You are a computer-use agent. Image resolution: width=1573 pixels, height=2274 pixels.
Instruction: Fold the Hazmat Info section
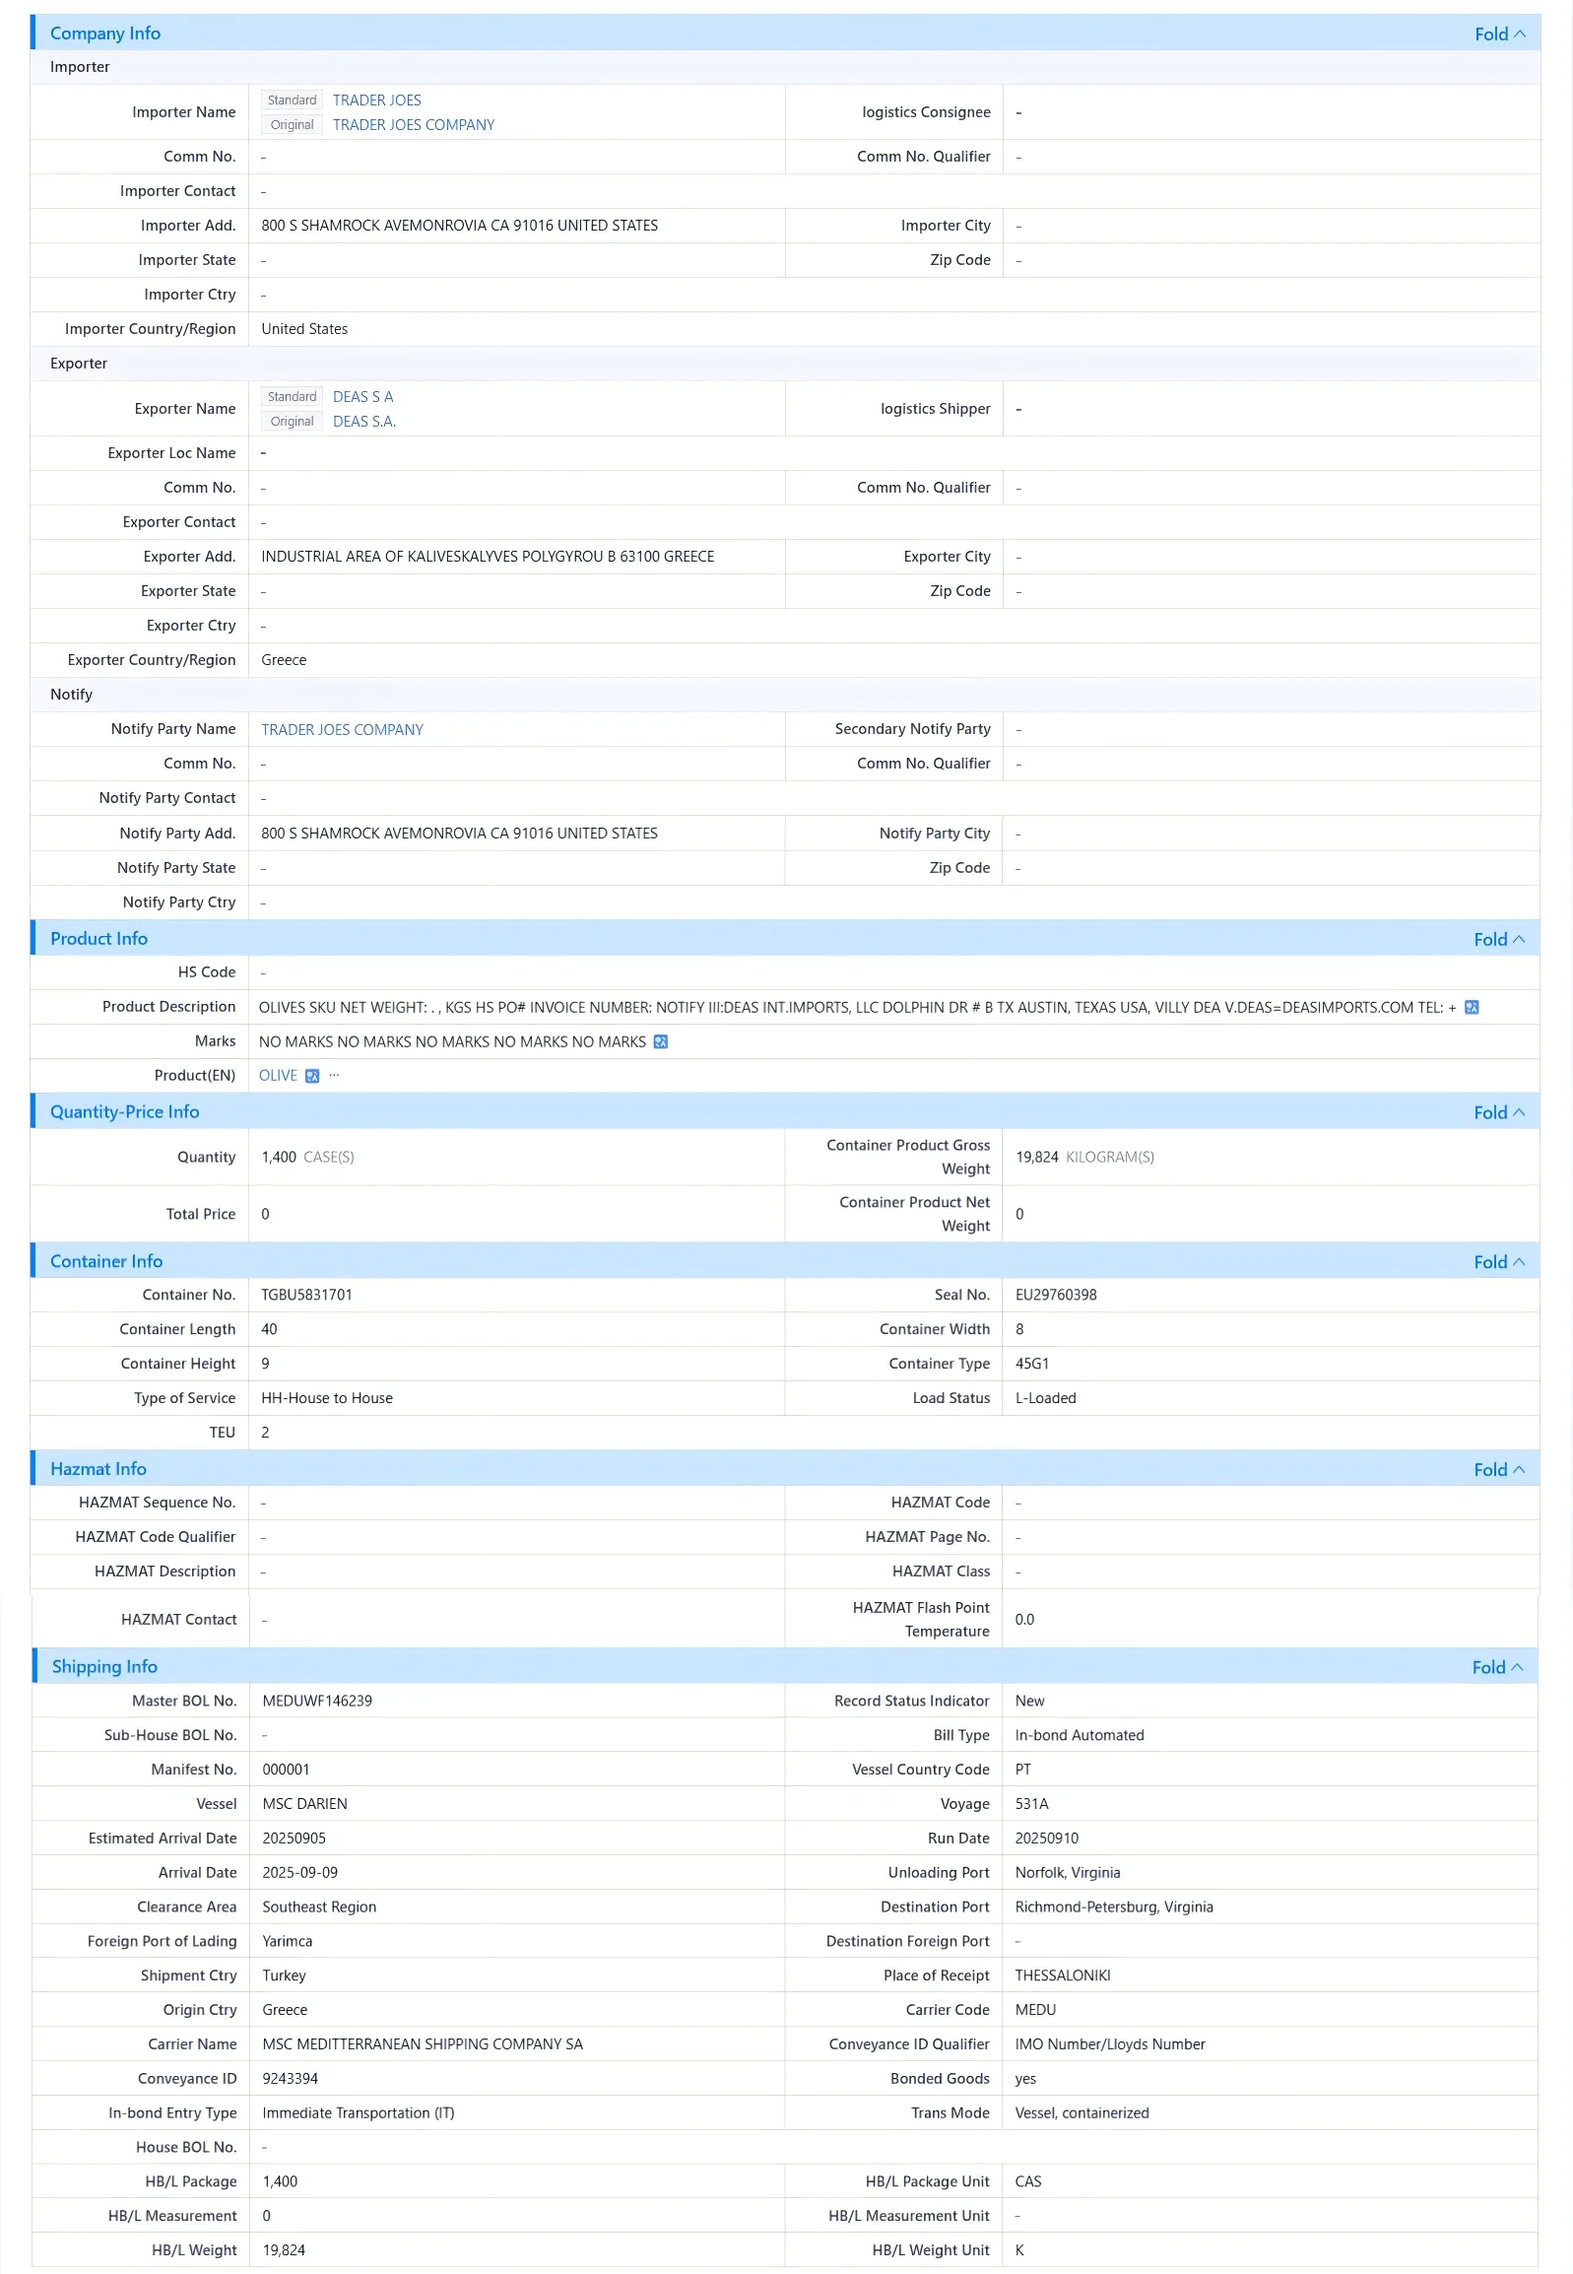click(1499, 1469)
